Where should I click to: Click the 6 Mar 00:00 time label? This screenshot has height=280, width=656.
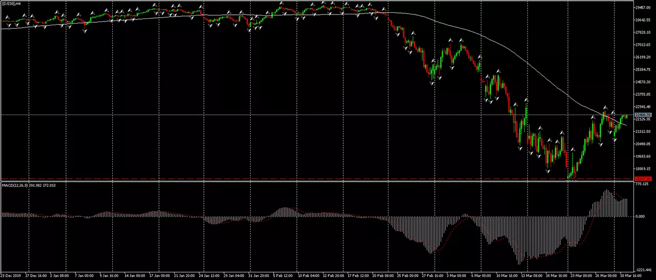coord(480,276)
